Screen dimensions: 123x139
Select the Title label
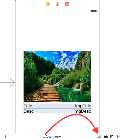[x=28, y=106]
